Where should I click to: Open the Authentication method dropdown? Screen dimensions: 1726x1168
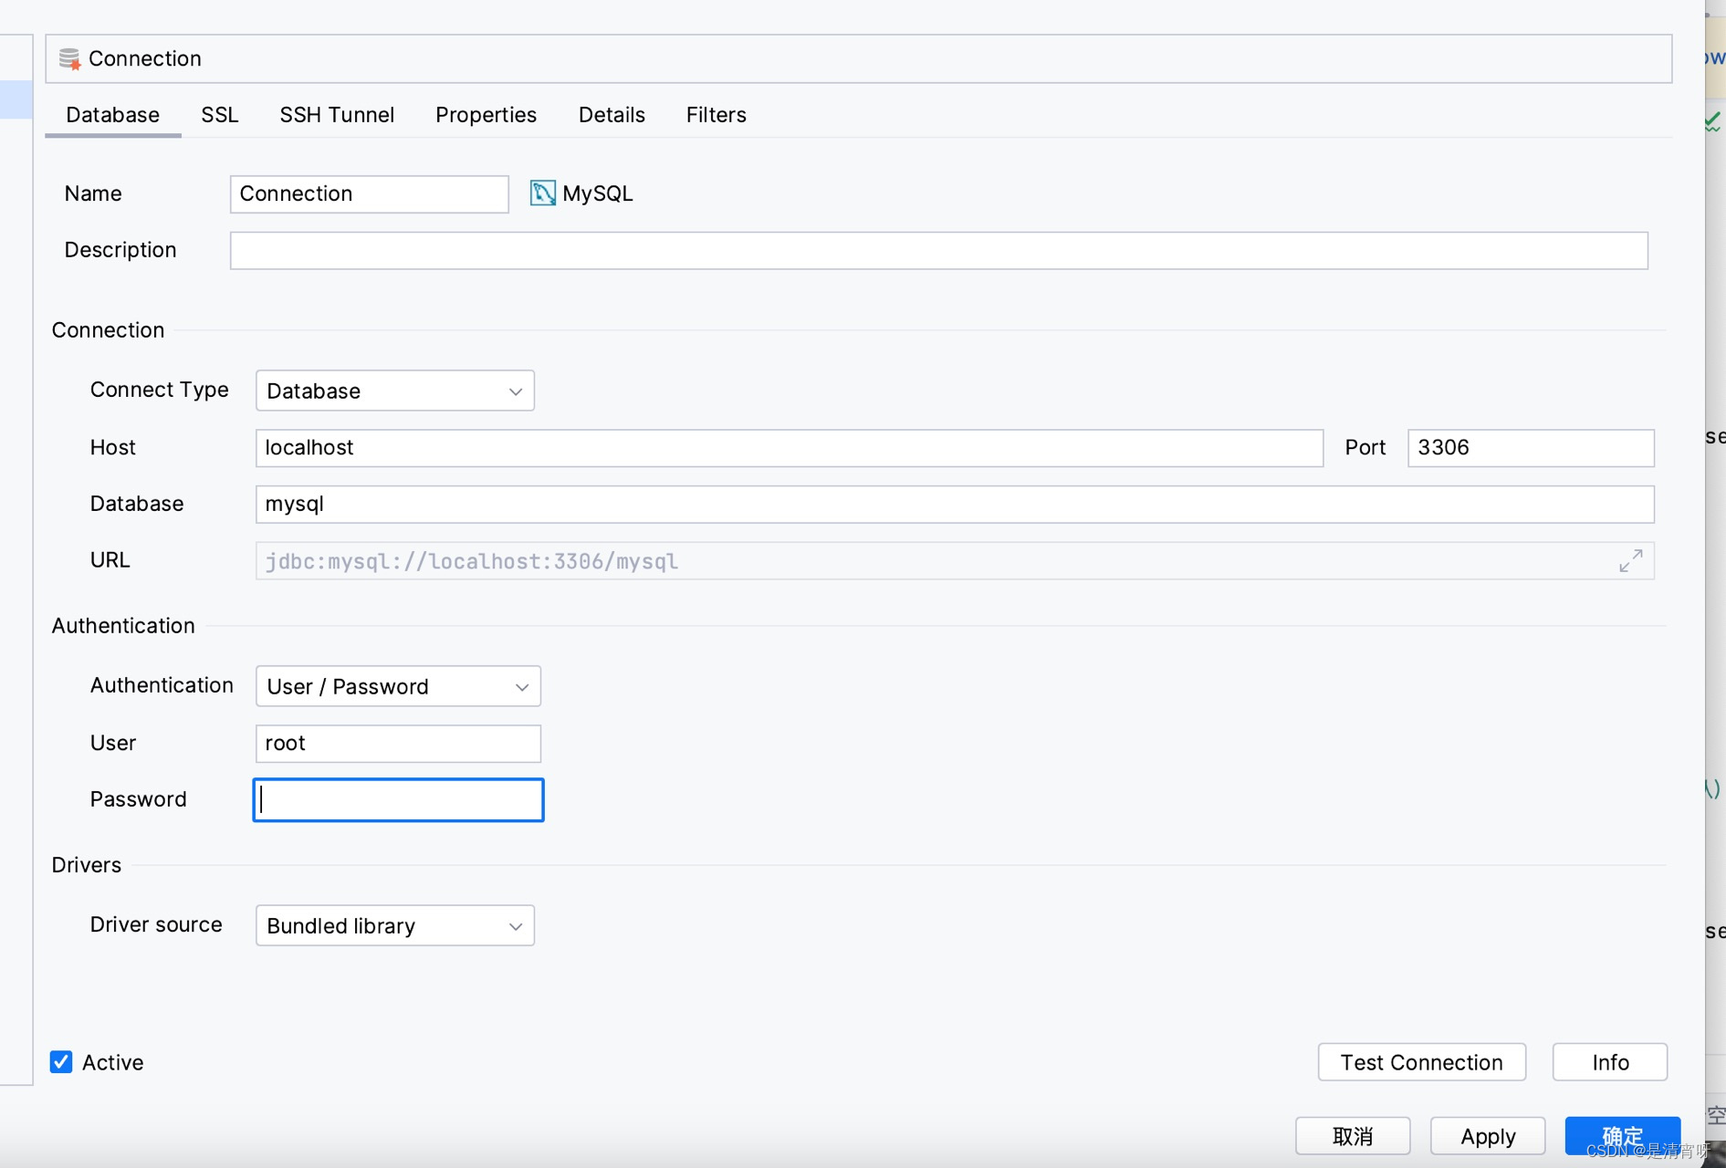coord(398,686)
